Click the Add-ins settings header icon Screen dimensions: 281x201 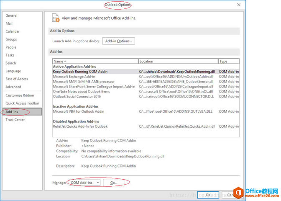(56, 18)
